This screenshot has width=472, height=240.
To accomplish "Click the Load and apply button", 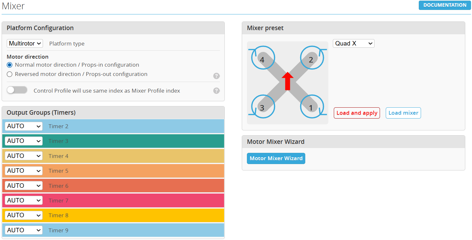I will (357, 113).
